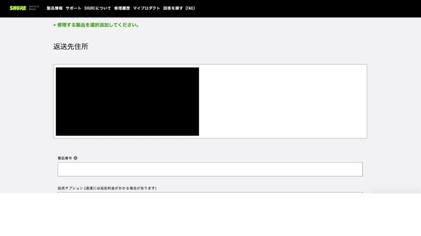
Task: Focus the 電話番号 input field
Action: pos(210,169)
